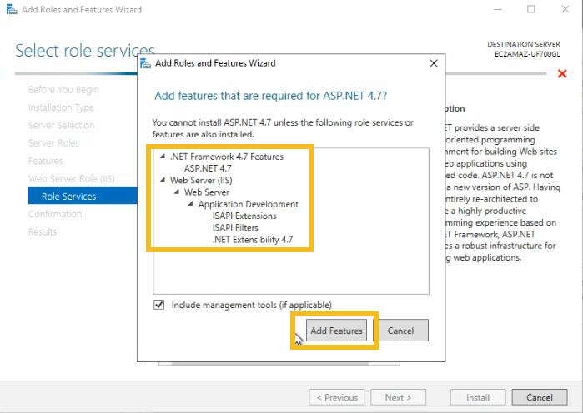Select .NET Extensibility 4.7 entry
This screenshot has height=413, width=583.
[x=253, y=239]
